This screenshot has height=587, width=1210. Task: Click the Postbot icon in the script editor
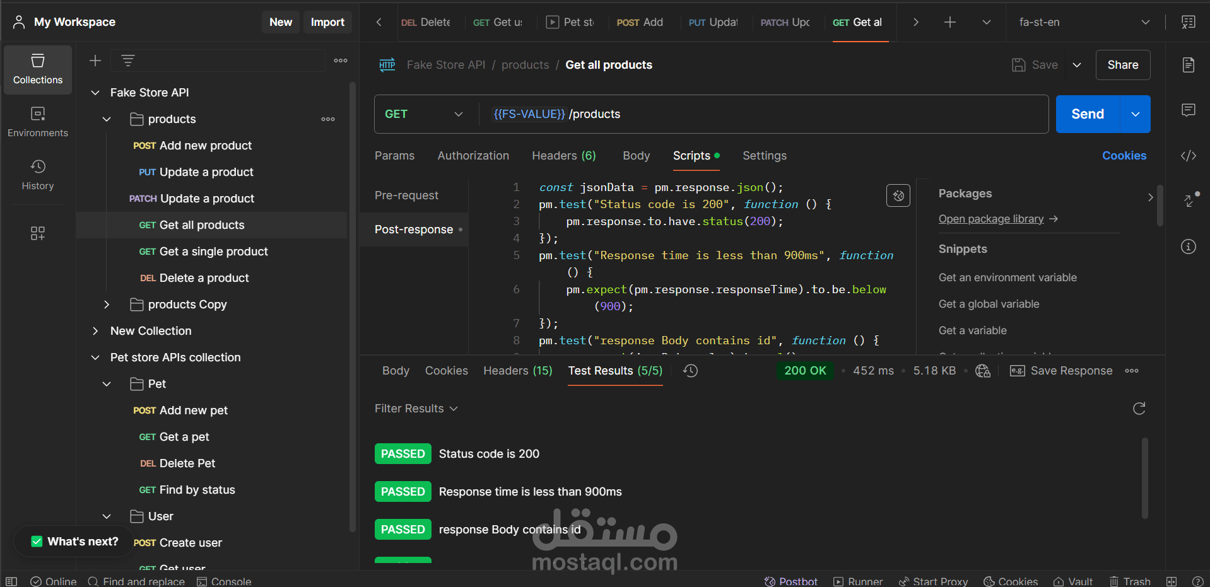(x=898, y=195)
